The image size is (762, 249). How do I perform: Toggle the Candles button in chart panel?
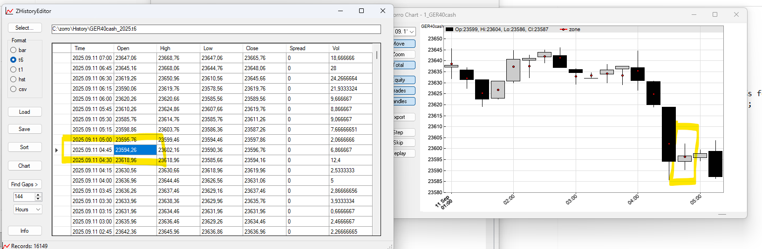coord(403,101)
